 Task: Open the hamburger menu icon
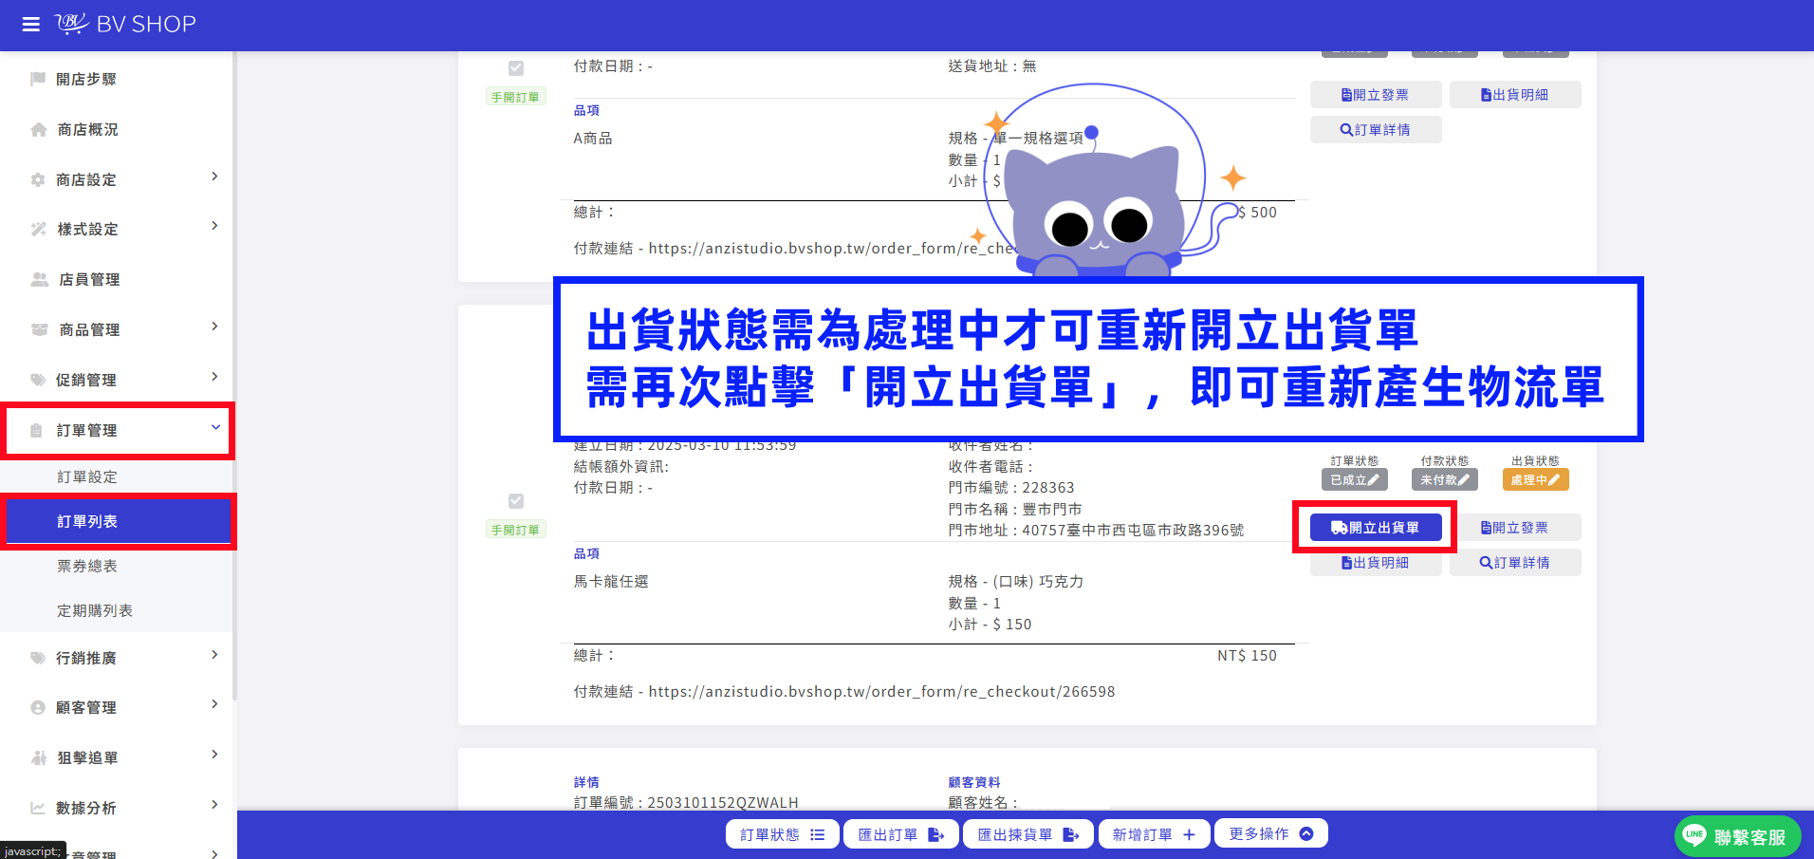31,25
